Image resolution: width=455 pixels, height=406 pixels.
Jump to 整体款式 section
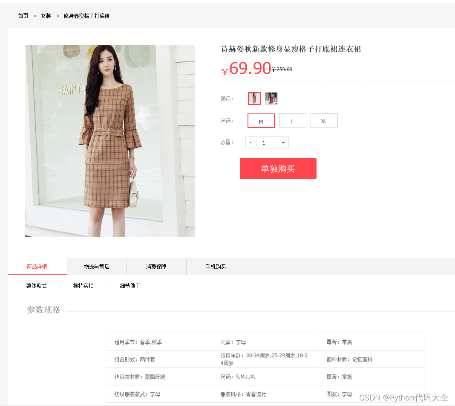coord(37,286)
